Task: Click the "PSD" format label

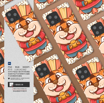Action: 10,67
